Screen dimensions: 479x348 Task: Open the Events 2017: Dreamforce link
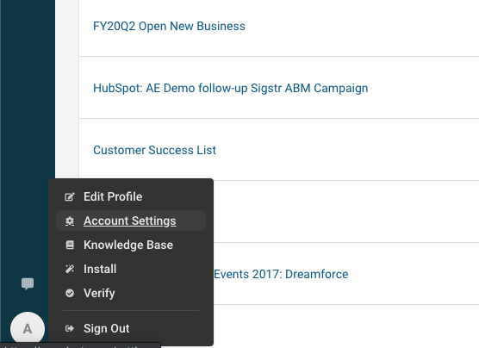(281, 275)
